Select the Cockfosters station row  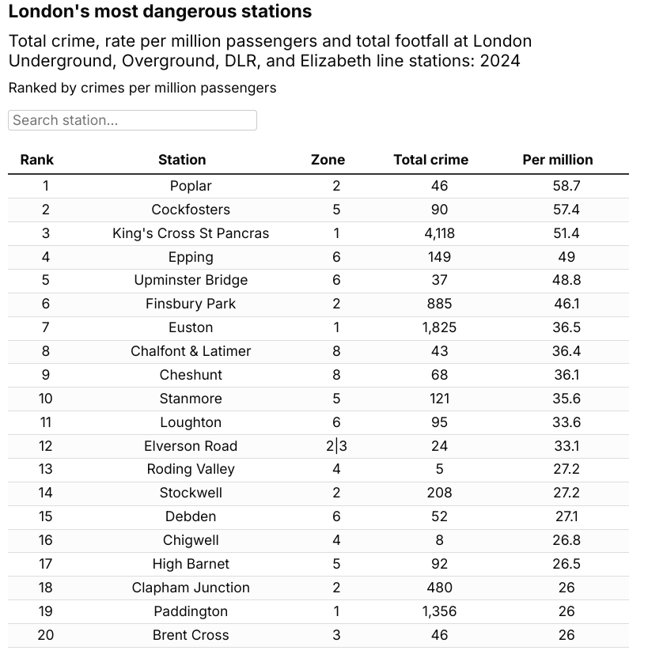coord(319,210)
